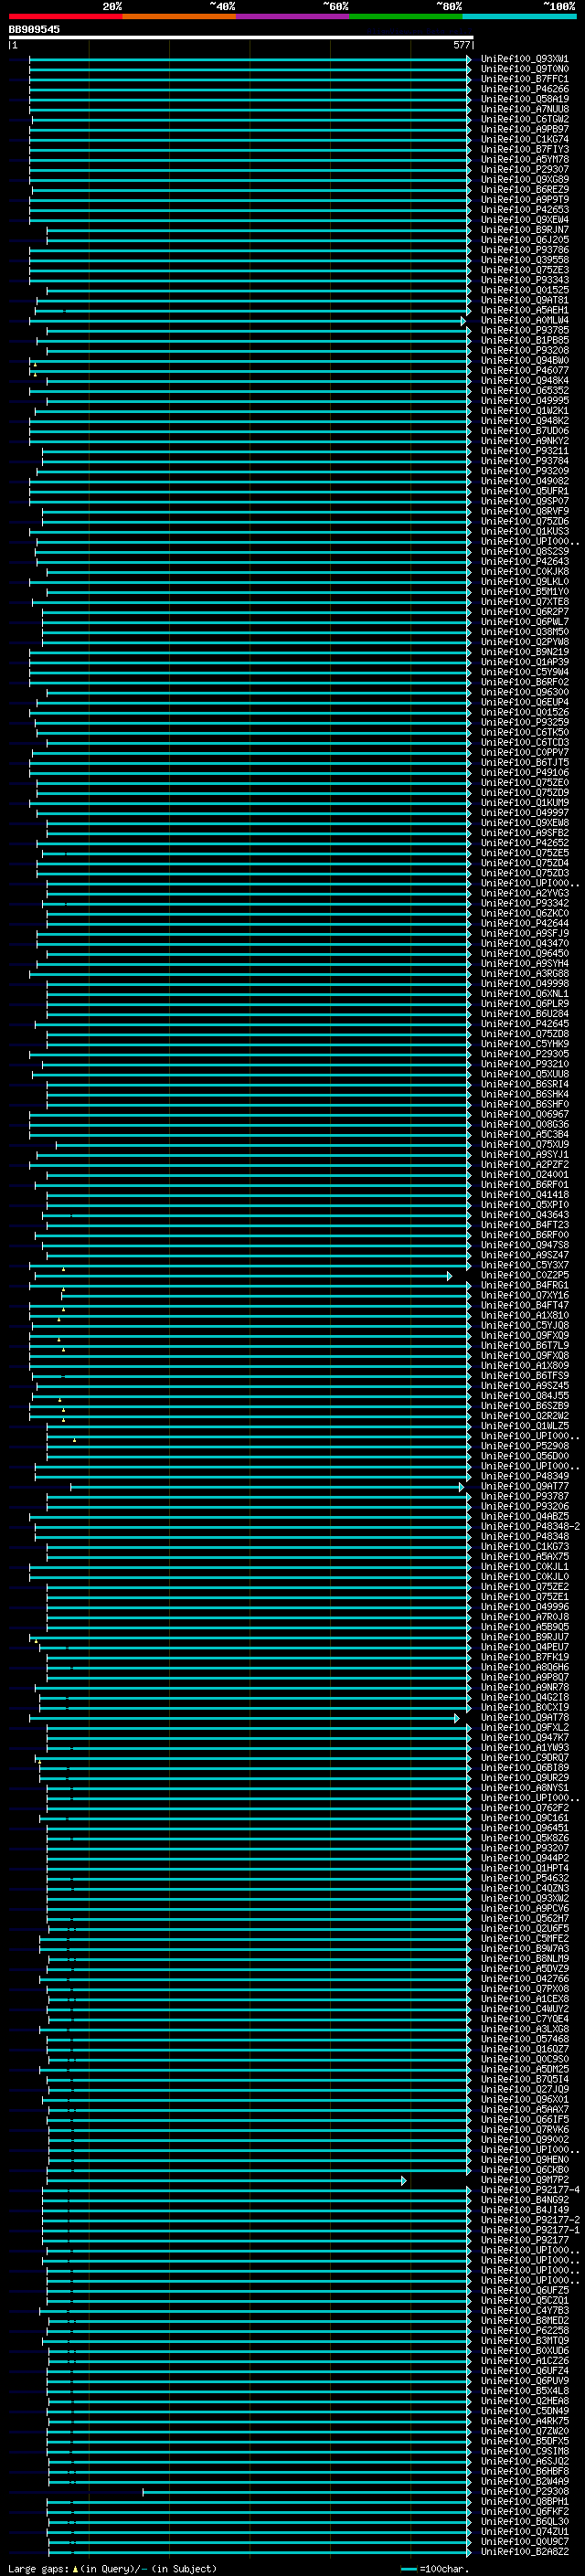The width and height of the screenshot is (585, 2576).
Task: Click the white query sequence bar
Action: 241,38
